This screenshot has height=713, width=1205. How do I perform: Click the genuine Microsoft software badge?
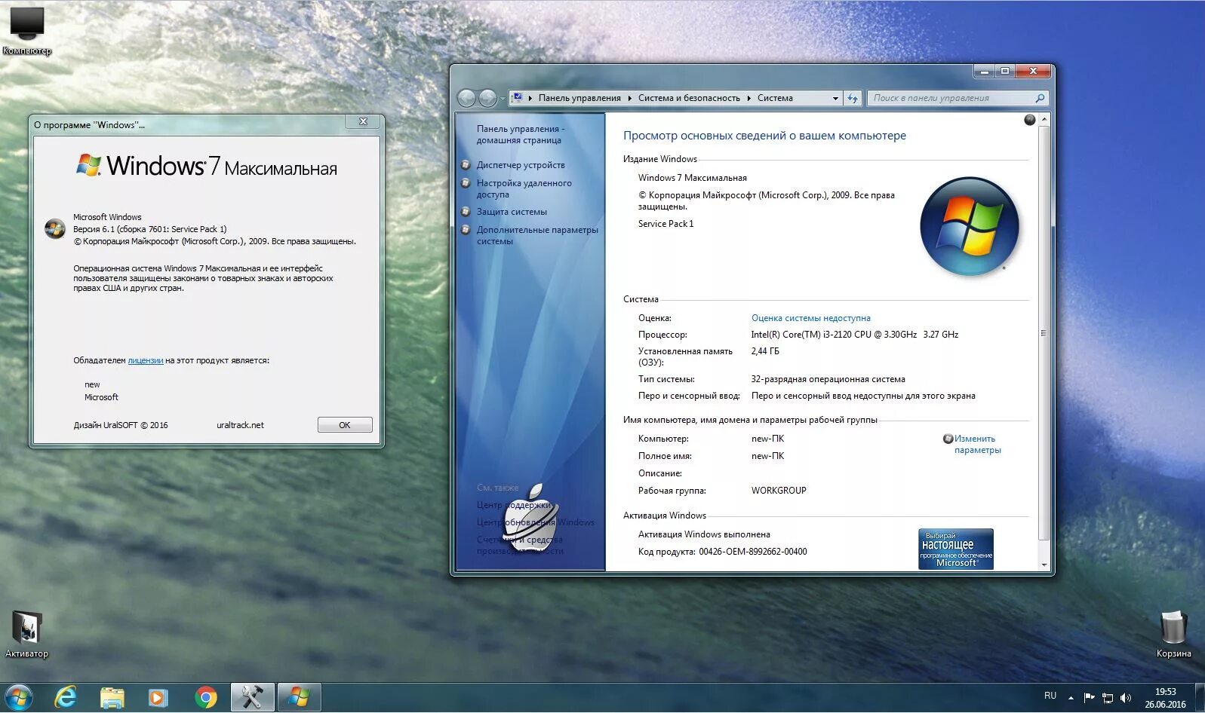coord(956,549)
